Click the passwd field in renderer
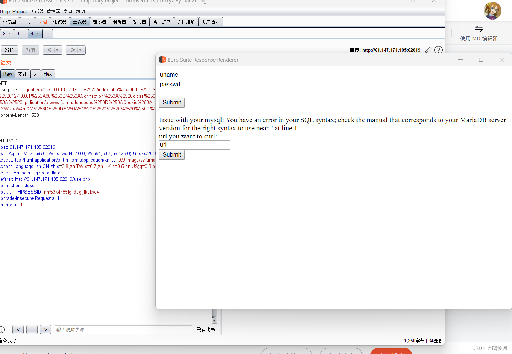This screenshot has width=512, height=354. point(195,85)
